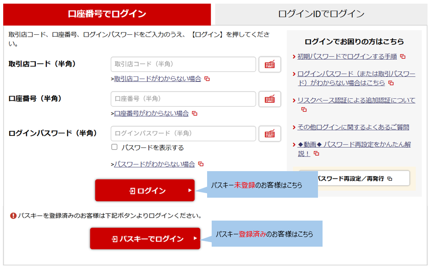Focus the 取引店コード input field

(x=183, y=65)
